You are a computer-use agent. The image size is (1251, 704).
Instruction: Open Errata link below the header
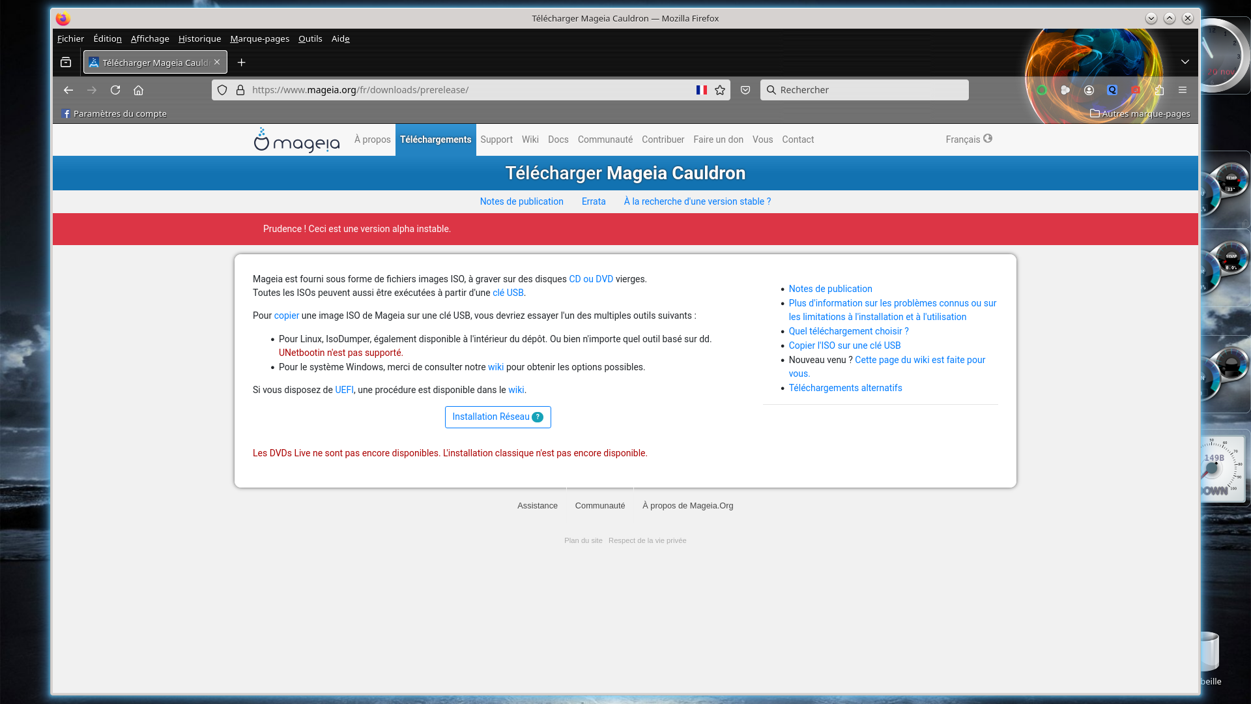594,201
